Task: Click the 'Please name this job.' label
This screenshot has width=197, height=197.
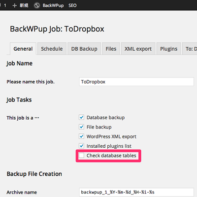Action: (31, 82)
